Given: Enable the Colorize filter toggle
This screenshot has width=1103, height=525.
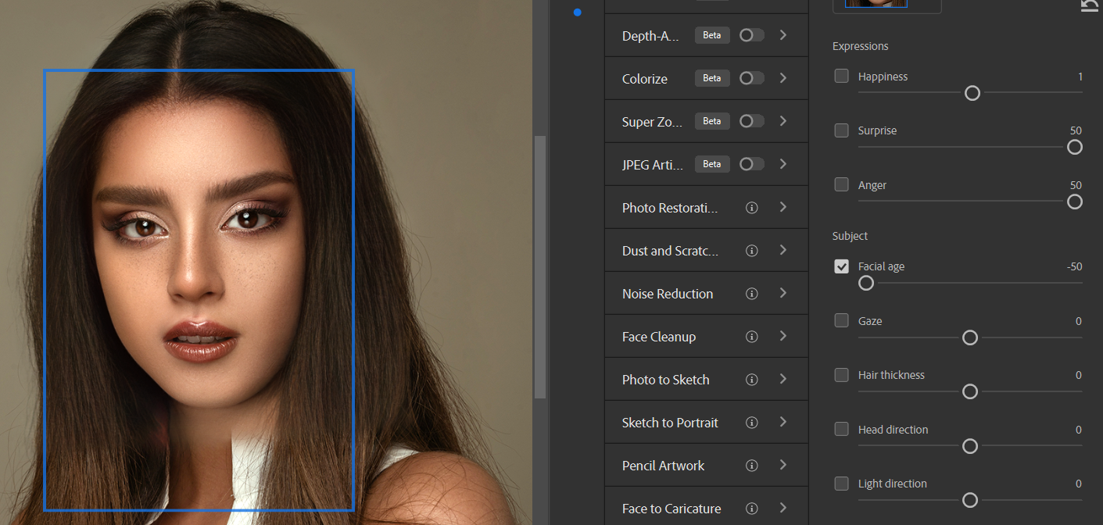Looking at the screenshot, I should pos(751,78).
